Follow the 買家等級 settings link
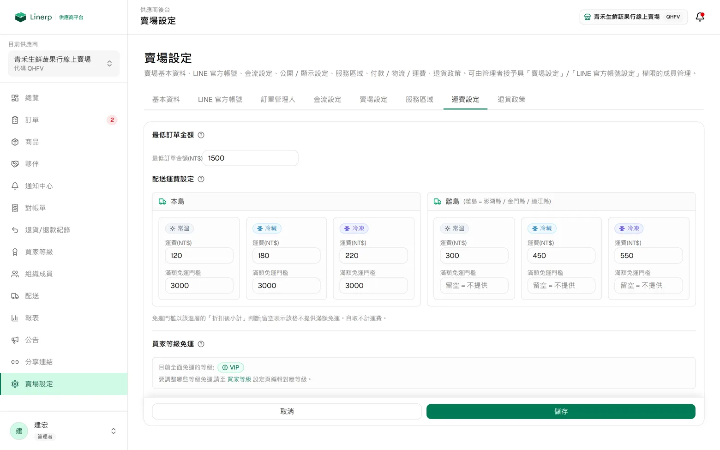Screen dimensions: 720x450 (x=239, y=379)
